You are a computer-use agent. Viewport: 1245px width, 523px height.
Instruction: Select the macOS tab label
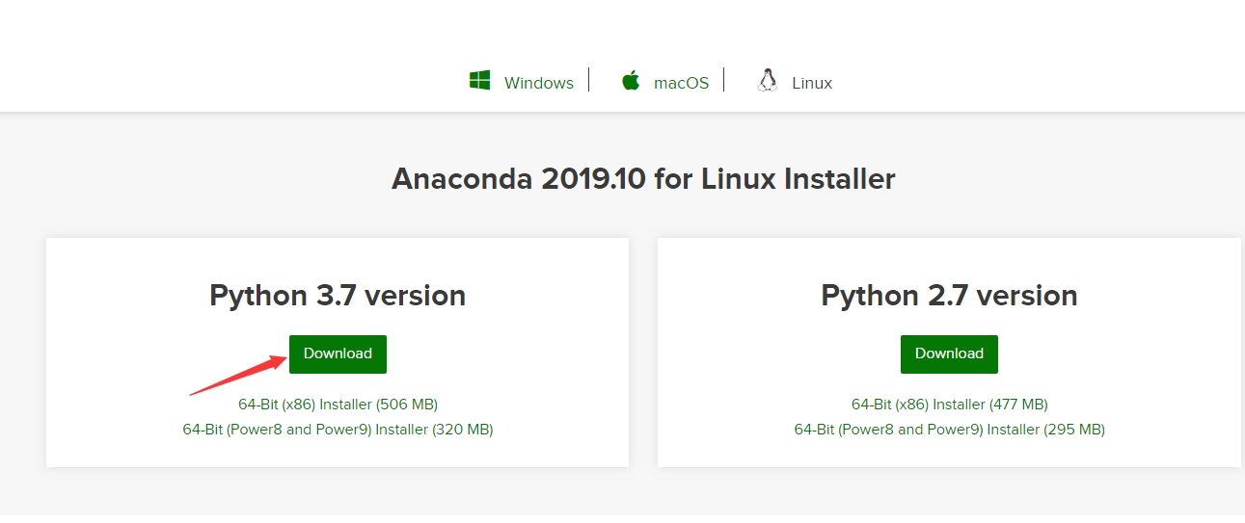click(x=681, y=83)
